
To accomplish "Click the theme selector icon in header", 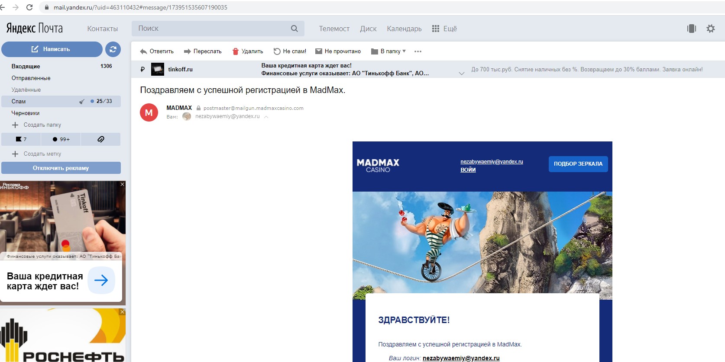I will coord(692,29).
